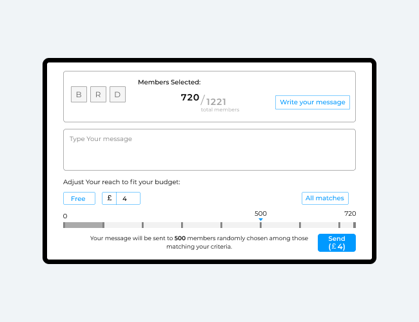This screenshot has height=322, width=419.
Task: Click the 0 label above the slider
Action: (x=65, y=216)
